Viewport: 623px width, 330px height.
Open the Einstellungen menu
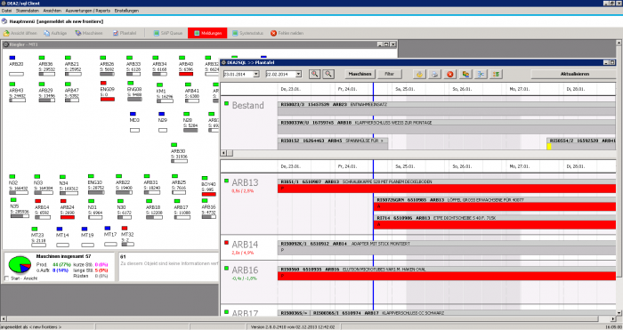click(x=126, y=11)
